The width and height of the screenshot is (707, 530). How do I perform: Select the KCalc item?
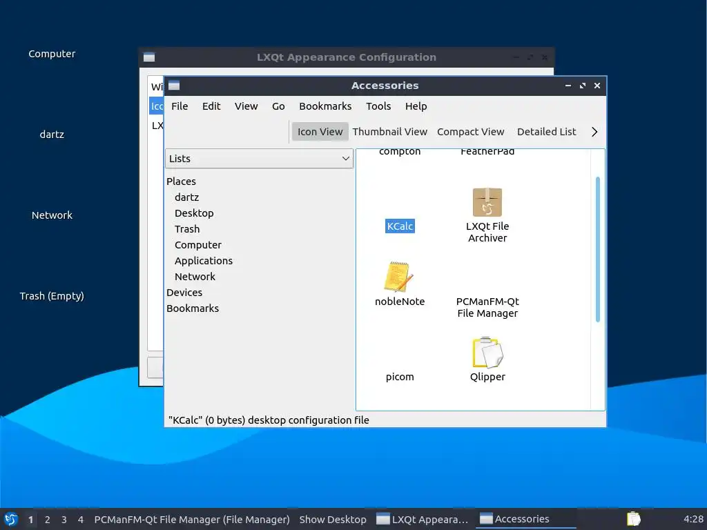point(400,226)
